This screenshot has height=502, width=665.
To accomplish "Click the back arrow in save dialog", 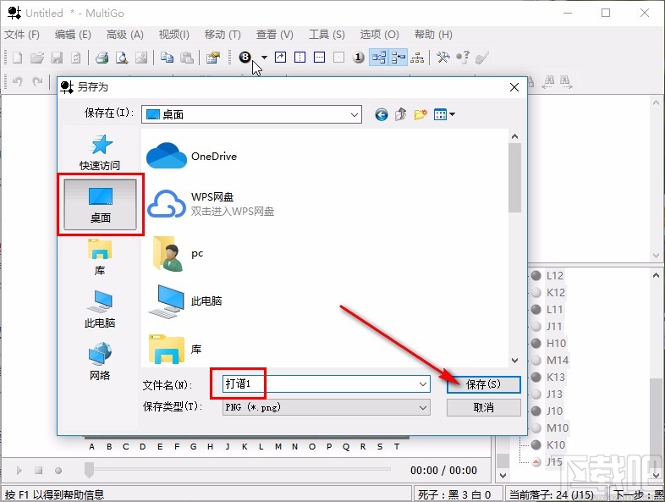I will pyautogui.click(x=382, y=114).
